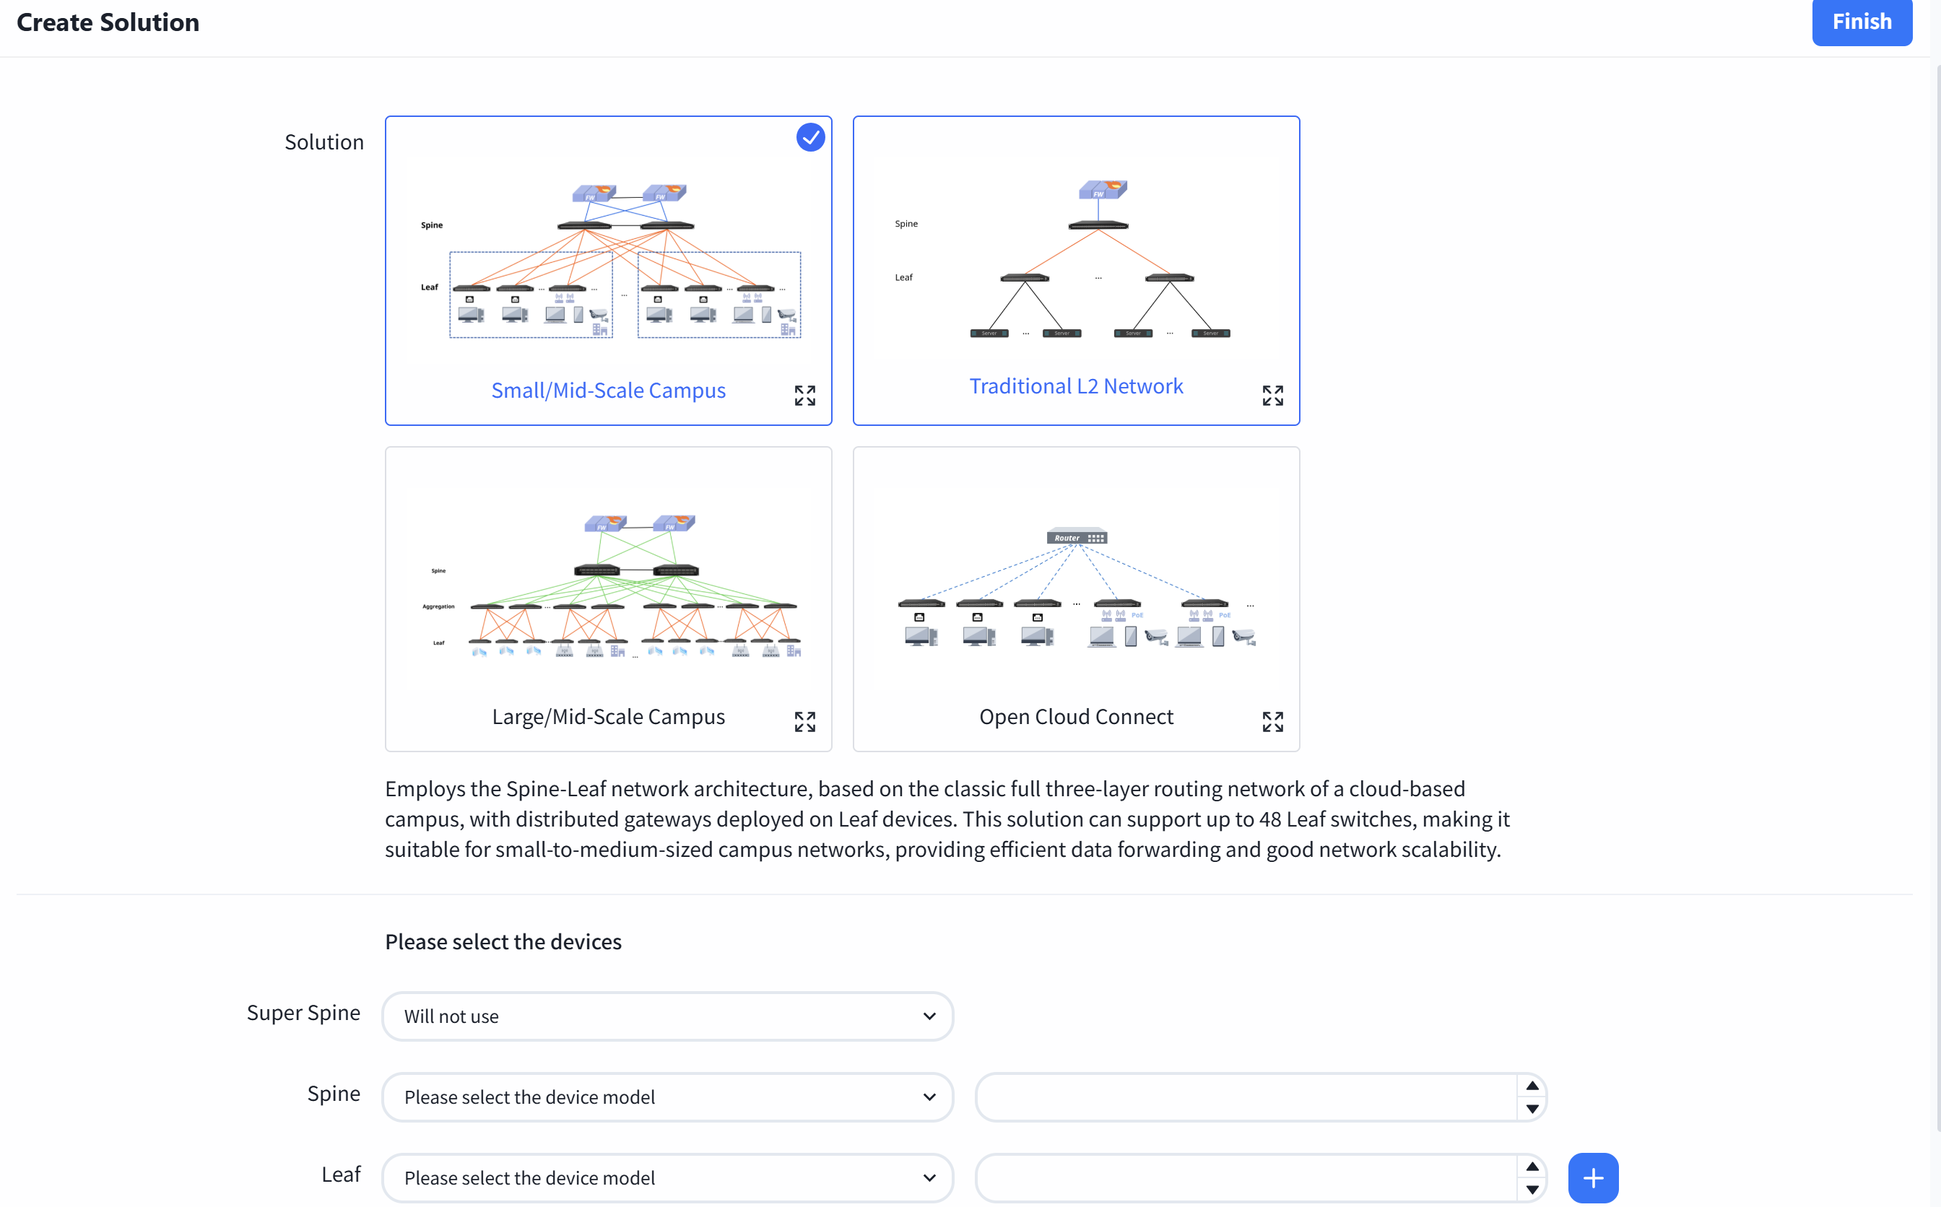Expand the Small/Mid-Scale Campus diagram fullscreen
1941x1207 pixels.
pos(805,395)
